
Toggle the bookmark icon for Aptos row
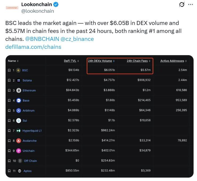(9, 171)
